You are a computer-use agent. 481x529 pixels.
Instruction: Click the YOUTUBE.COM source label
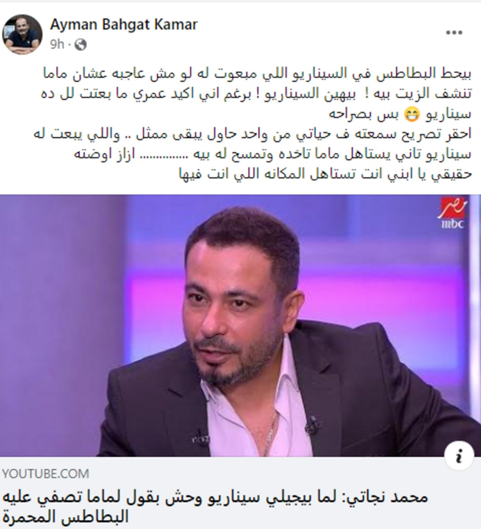(x=45, y=474)
